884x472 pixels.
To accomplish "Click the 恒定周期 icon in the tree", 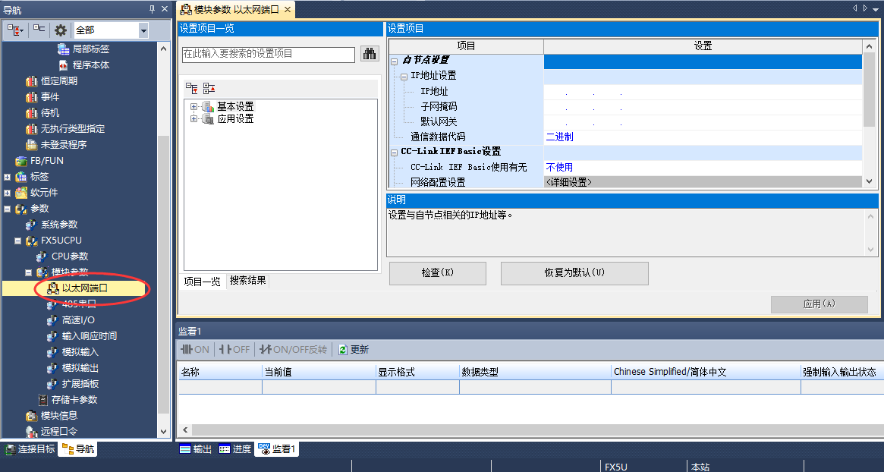I will click(32, 80).
